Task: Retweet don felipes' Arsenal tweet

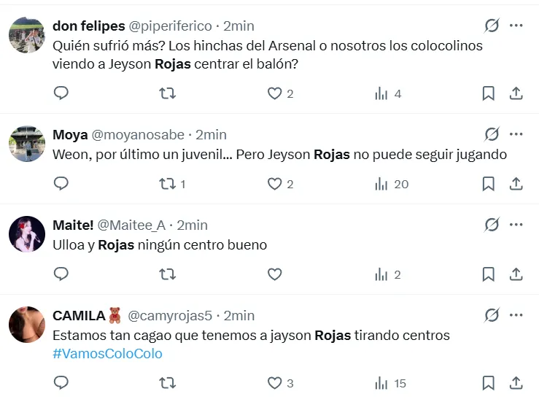Action: [168, 93]
